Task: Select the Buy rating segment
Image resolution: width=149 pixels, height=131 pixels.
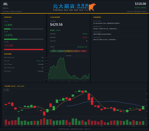Action: tap(61, 51)
